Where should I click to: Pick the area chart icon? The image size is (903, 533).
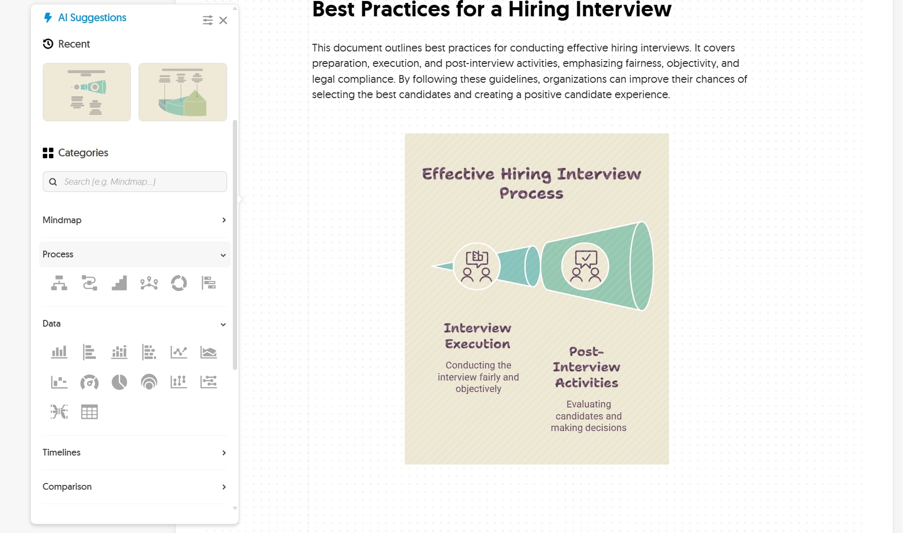pos(209,352)
